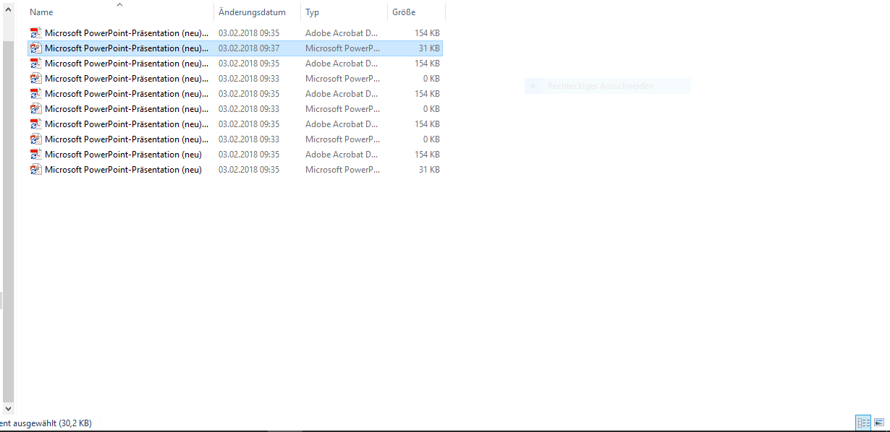The height and width of the screenshot is (432, 890).
Task: Click the Microsoft PowerP... type in the 09:37 row
Action: click(x=342, y=48)
